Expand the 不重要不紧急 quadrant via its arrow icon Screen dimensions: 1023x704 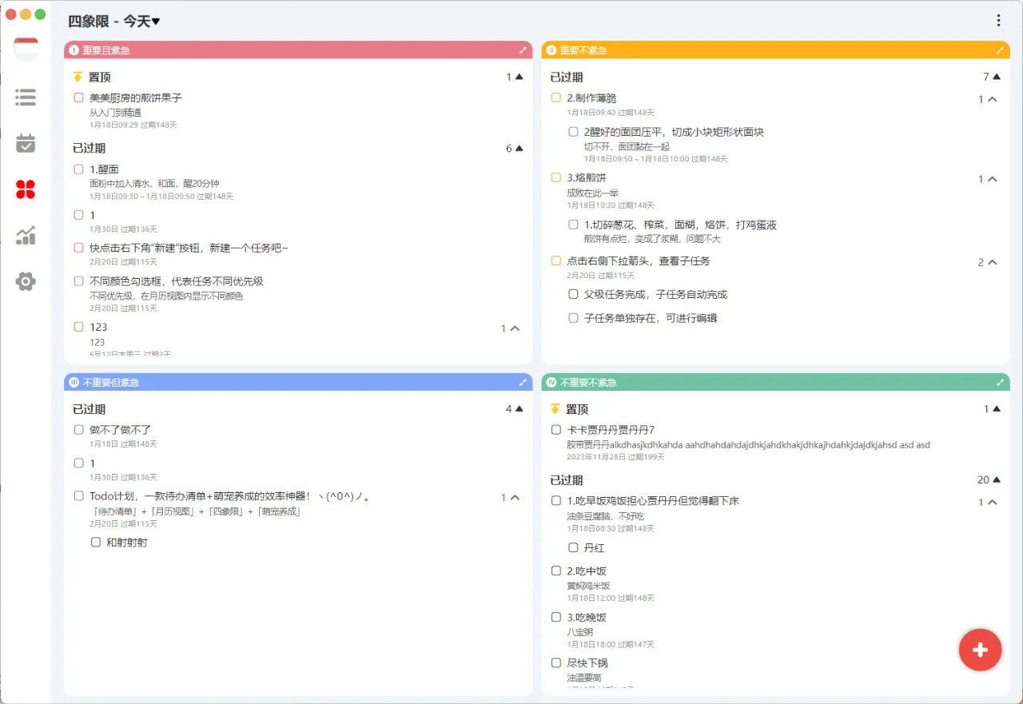[1000, 382]
